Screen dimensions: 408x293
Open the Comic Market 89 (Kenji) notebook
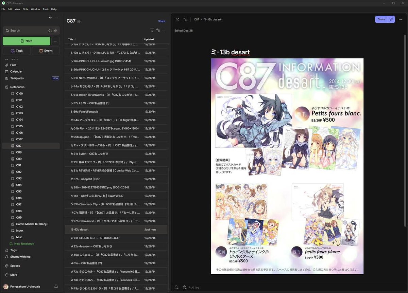pos(32,224)
